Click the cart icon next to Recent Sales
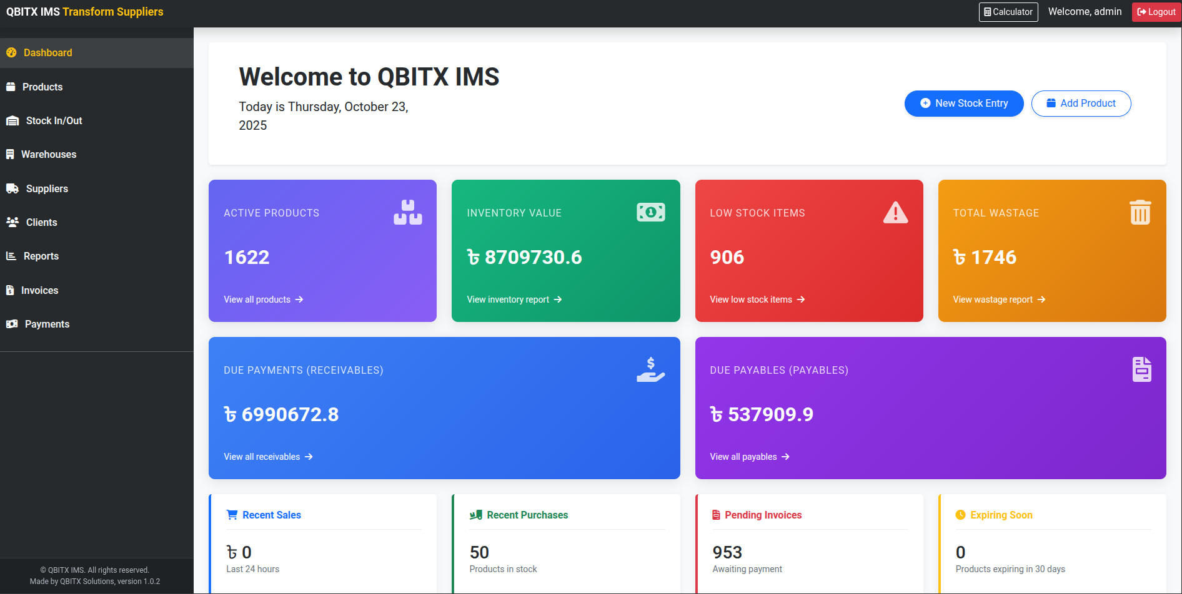This screenshot has height=594, width=1182. pyautogui.click(x=231, y=514)
